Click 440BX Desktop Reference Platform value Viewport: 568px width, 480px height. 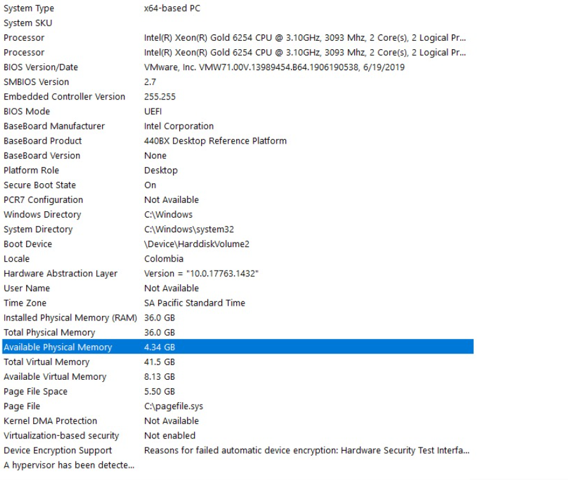(215, 141)
